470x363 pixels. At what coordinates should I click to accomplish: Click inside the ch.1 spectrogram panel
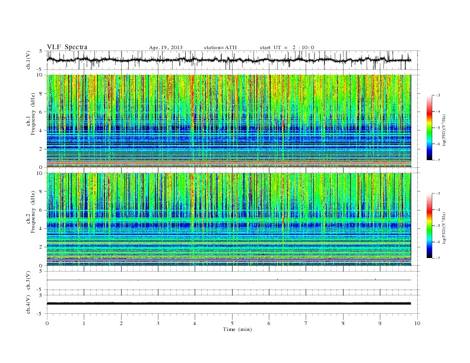228,121
